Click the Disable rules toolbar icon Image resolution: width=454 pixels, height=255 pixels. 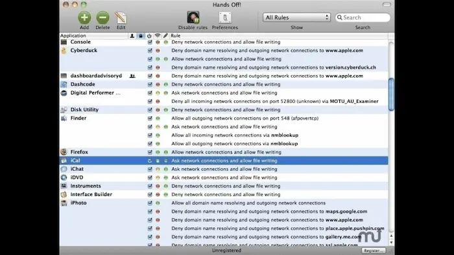[193, 17]
